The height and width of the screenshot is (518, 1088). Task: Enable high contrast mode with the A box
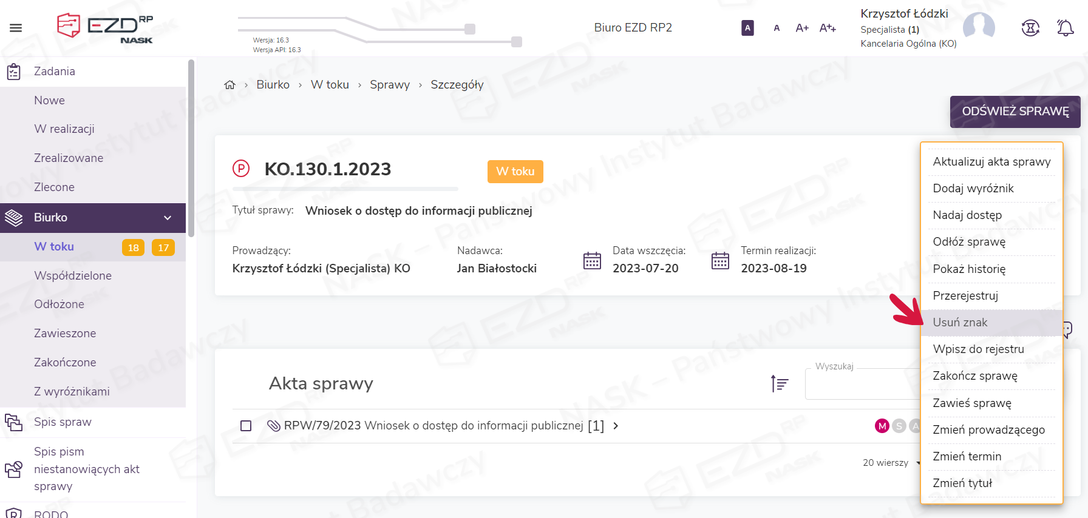point(747,28)
